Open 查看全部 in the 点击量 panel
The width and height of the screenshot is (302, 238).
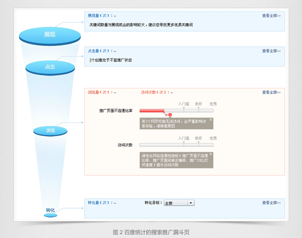[271, 51]
